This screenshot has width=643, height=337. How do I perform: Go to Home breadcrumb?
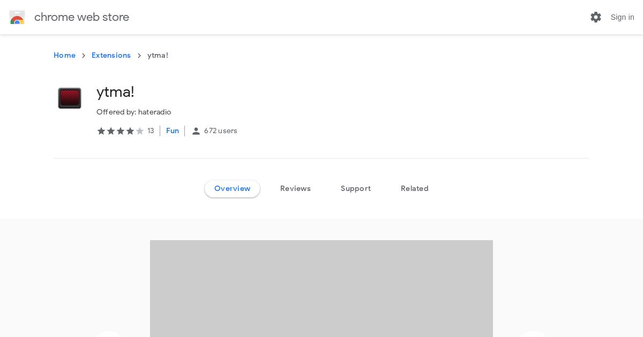[64, 56]
